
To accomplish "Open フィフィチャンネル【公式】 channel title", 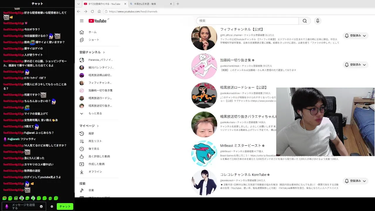I will click(x=242, y=29).
